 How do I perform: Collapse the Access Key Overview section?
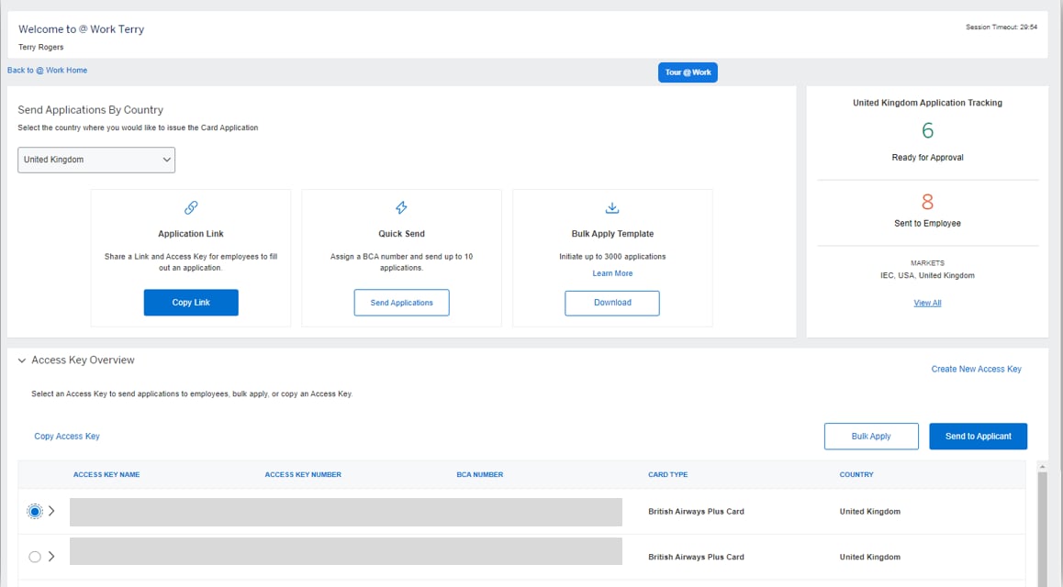point(22,360)
